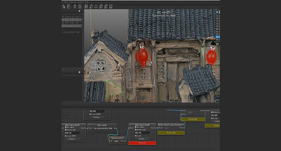
Task: Open the Display menu
Action: (81, 2)
